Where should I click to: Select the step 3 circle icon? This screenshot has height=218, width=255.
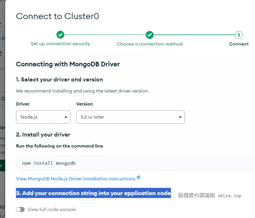click(x=239, y=35)
